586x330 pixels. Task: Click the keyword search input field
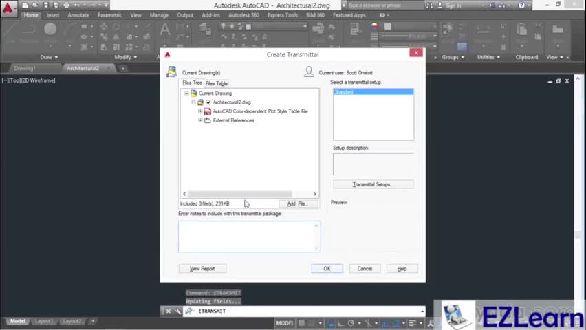(384, 5)
